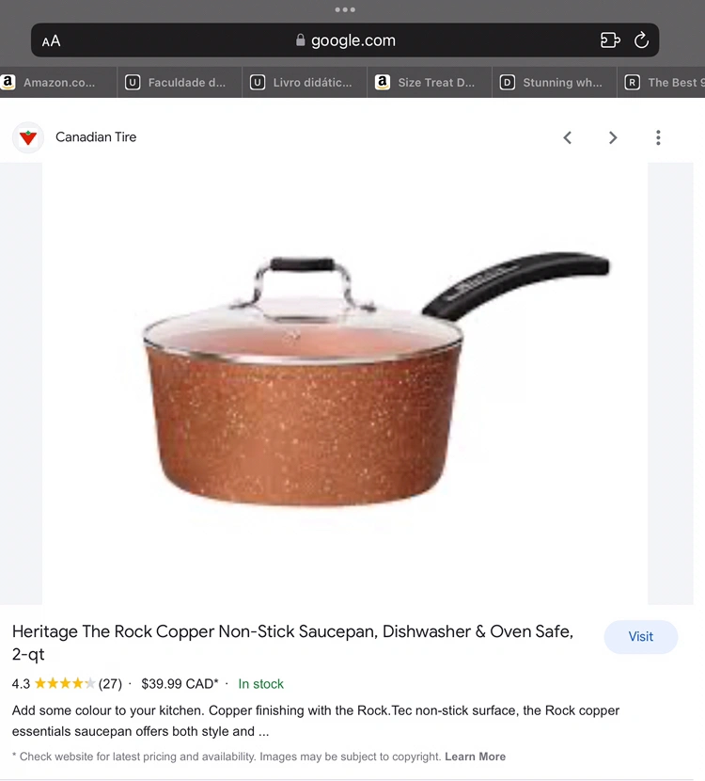Tap the three dots multitasking handle

(x=345, y=9)
